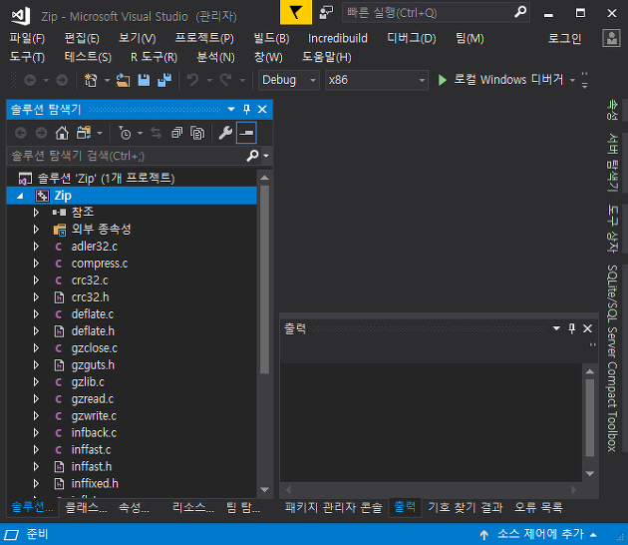
Task: Start debugging with the green play icon
Action: point(443,80)
